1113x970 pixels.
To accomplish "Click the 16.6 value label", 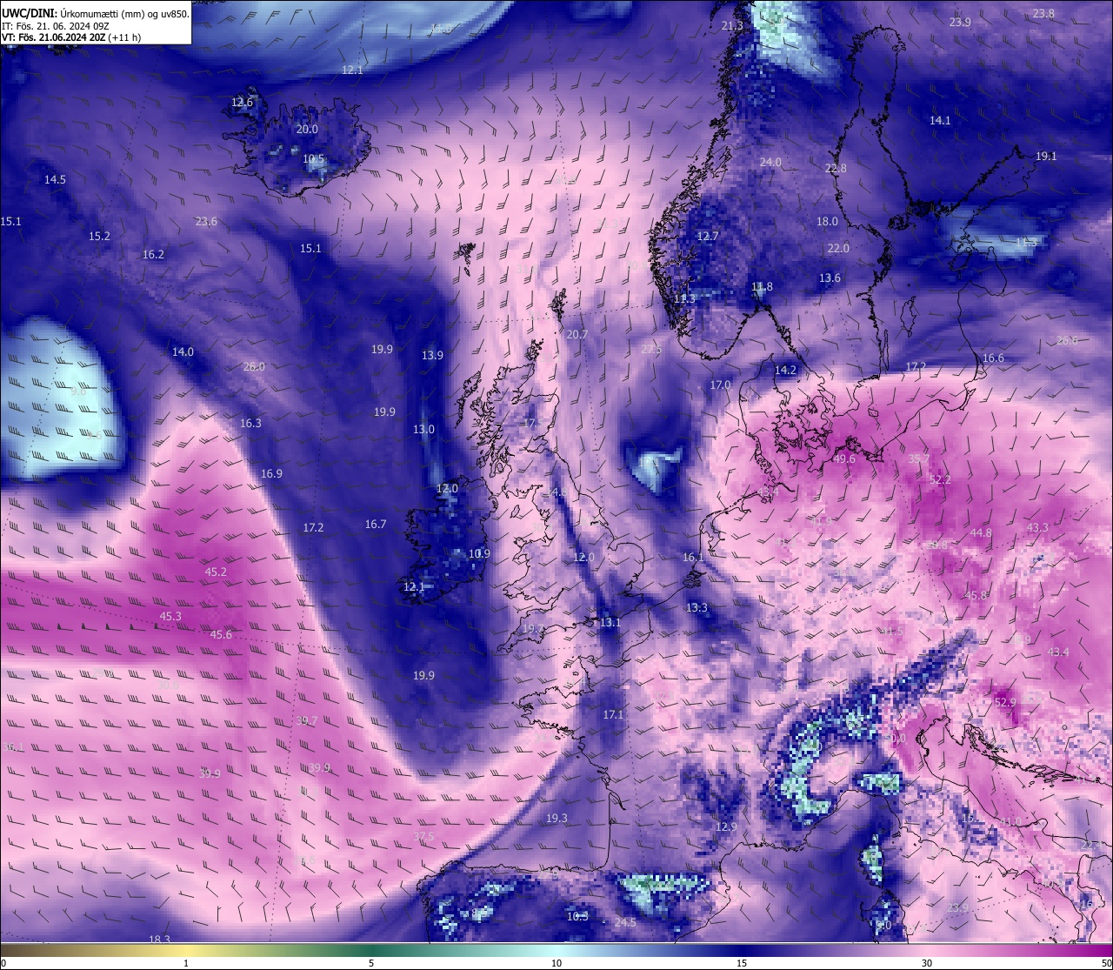I will point(993,358).
